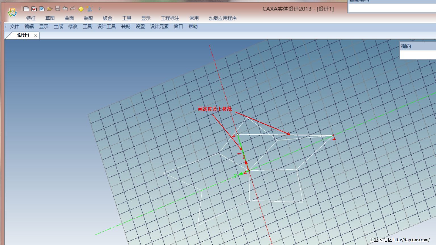This screenshot has width=436, height=245.
Task: Open the 编辑 menu
Action: 29,26
